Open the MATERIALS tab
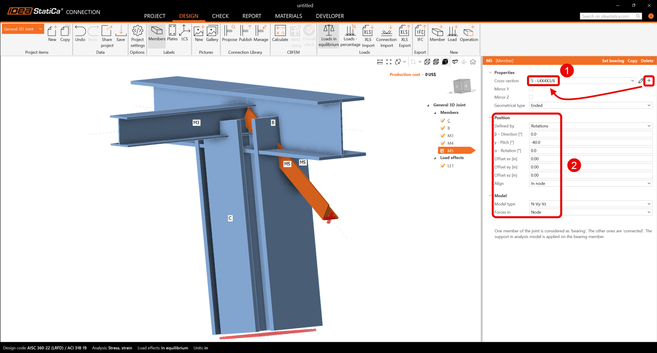This screenshot has width=657, height=353. (288, 16)
